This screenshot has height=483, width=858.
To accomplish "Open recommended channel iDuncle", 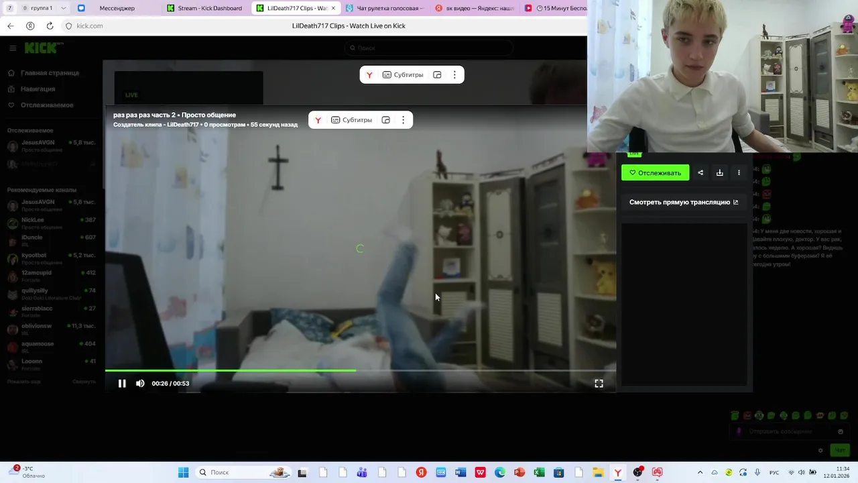I will (52, 241).
